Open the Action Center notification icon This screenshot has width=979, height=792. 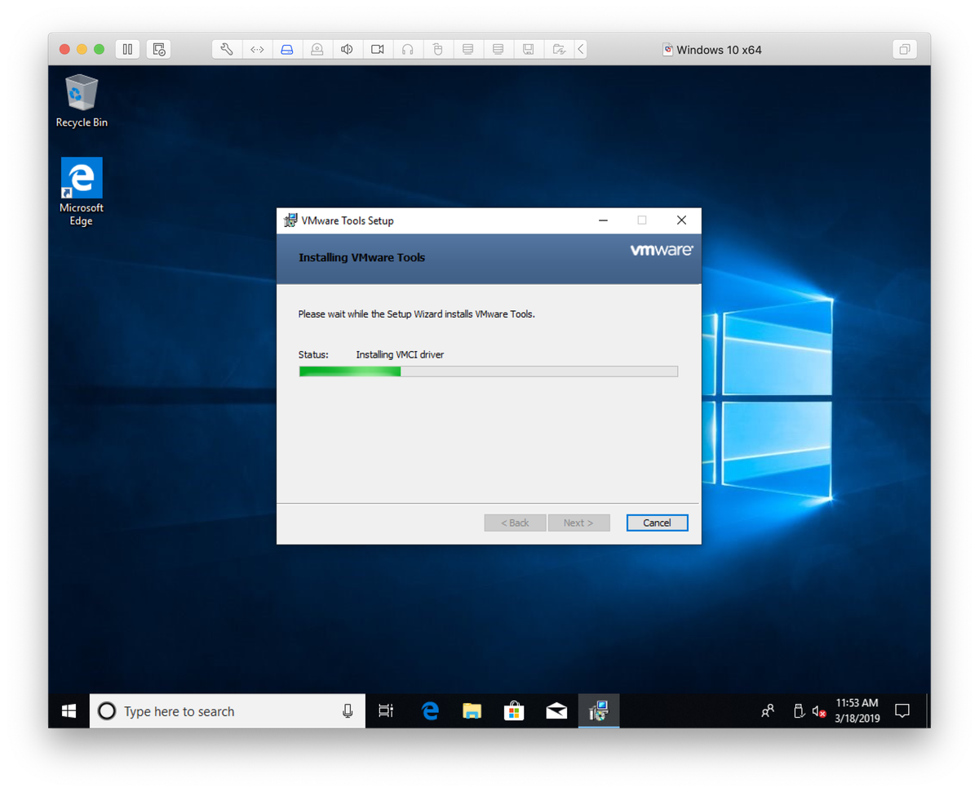[x=902, y=710]
